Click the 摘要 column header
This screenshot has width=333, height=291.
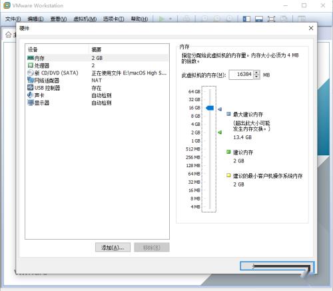(129, 49)
